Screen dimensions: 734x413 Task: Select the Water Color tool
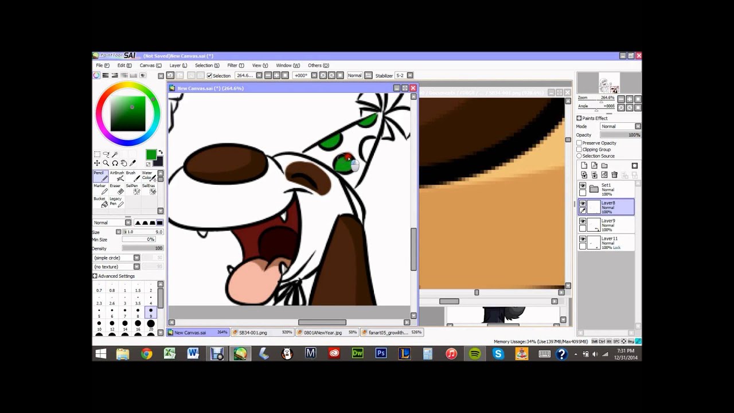coord(149,176)
